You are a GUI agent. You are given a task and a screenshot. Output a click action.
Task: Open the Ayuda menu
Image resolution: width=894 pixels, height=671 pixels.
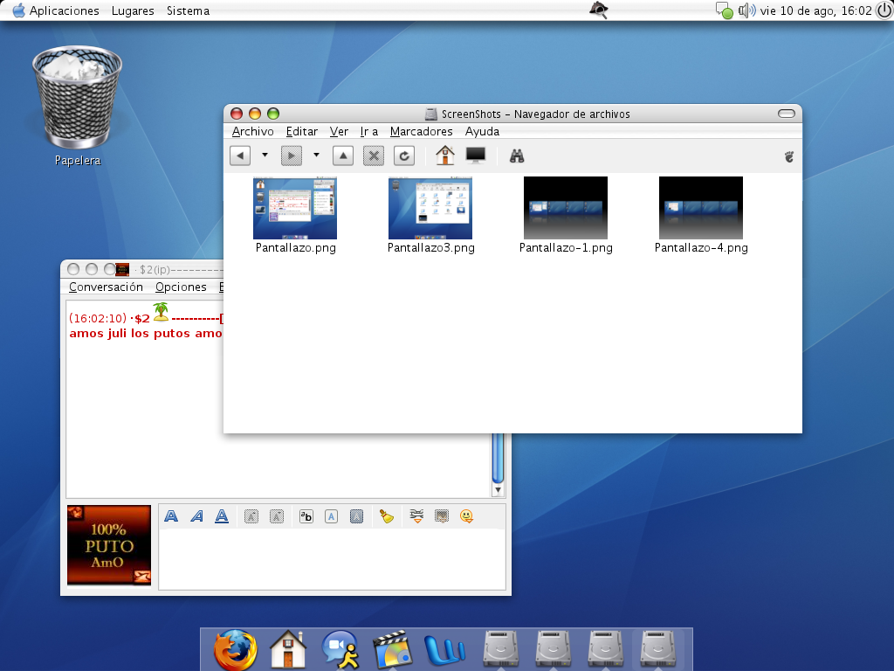click(482, 131)
